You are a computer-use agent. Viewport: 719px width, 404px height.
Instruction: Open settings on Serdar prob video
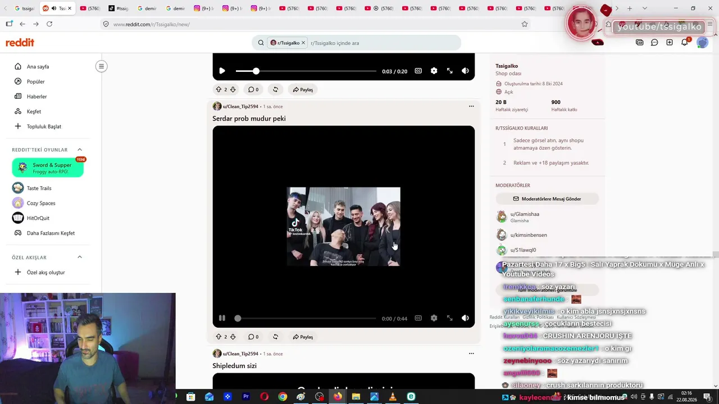(434, 318)
